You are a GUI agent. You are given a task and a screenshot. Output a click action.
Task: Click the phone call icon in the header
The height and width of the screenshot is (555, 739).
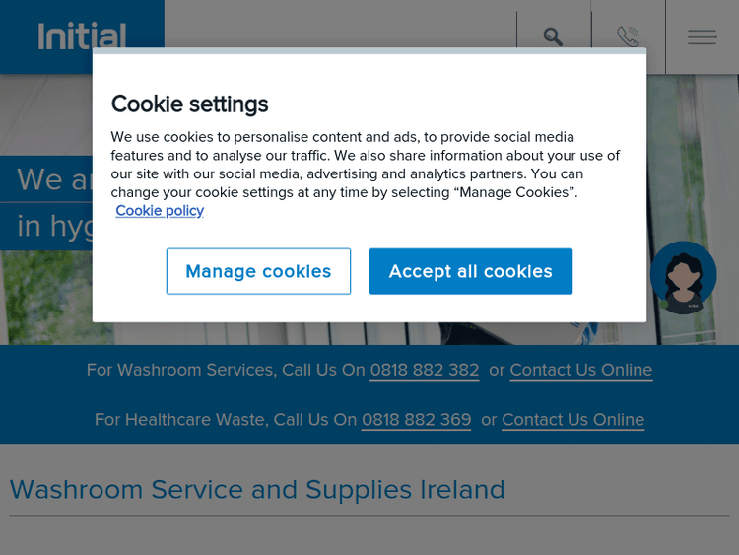tap(628, 36)
